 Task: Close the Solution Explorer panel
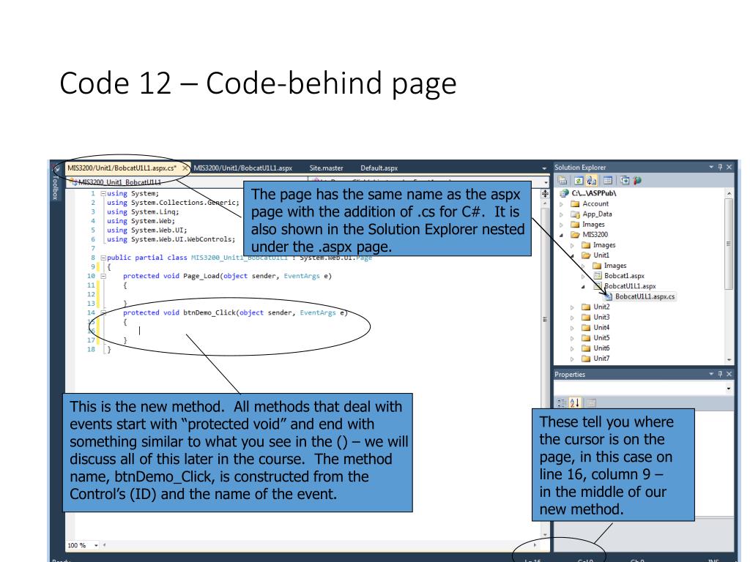pos(729,167)
